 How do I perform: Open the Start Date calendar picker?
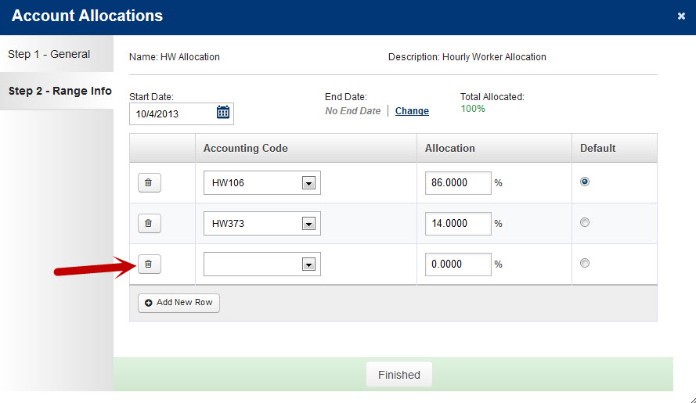point(223,112)
